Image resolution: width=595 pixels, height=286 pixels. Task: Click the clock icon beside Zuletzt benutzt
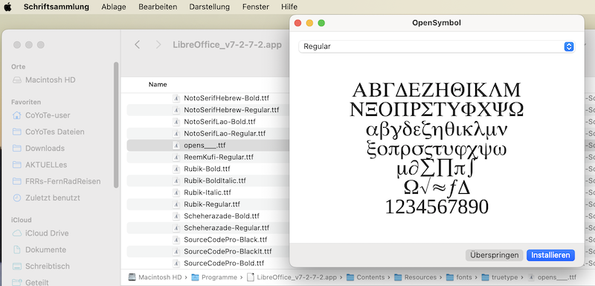pos(16,198)
